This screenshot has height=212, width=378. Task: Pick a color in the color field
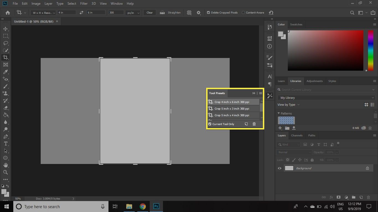click(325, 50)
